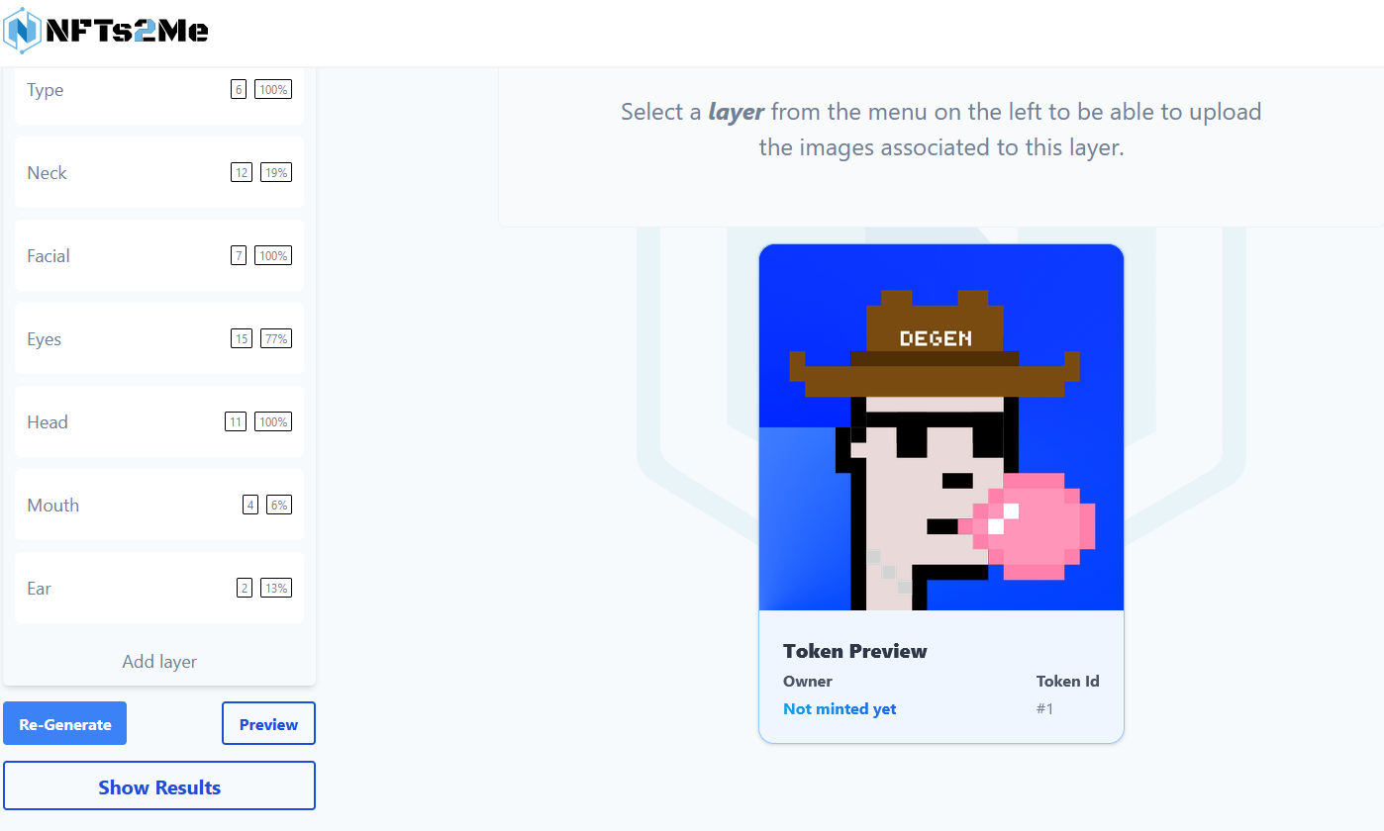Click the NFTs2Me logo icon
This screenshot has height=831, width=1384.
tap(23, 32)
